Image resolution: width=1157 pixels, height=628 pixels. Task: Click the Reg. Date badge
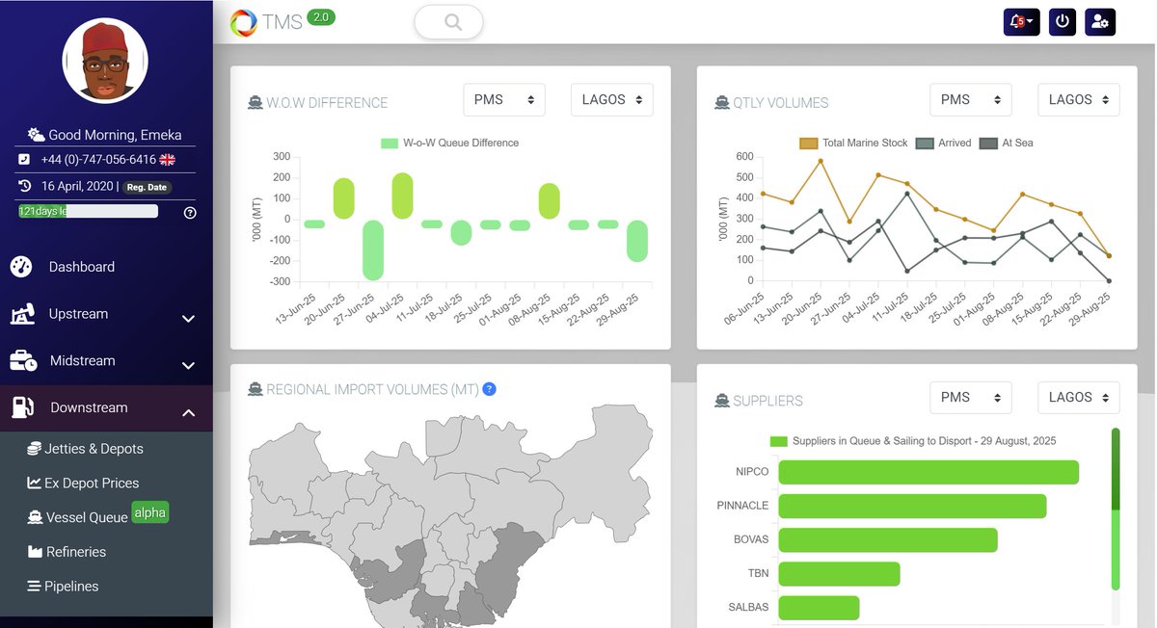pos(147,187)
